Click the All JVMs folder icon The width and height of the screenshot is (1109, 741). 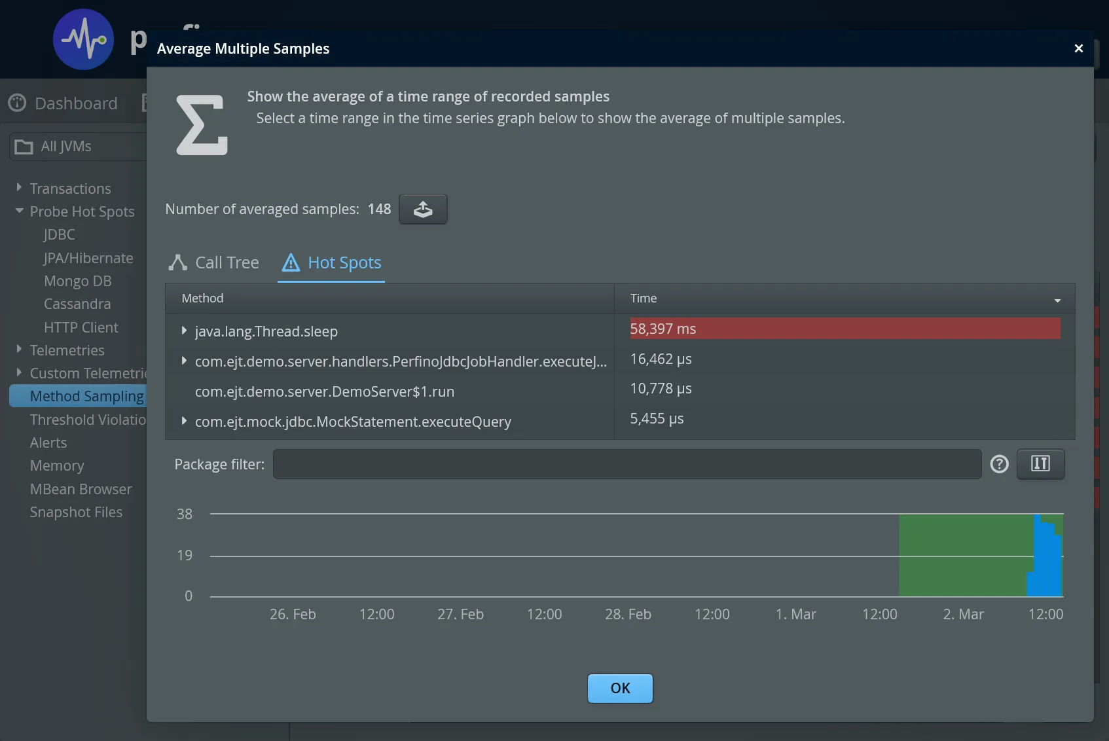point(24,146)
